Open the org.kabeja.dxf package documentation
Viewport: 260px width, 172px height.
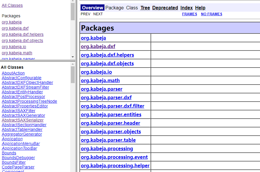[x=98, y=46]
